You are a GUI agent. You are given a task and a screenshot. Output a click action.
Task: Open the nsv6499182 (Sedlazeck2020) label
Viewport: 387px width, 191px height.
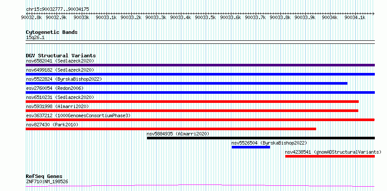click(60, 70)
